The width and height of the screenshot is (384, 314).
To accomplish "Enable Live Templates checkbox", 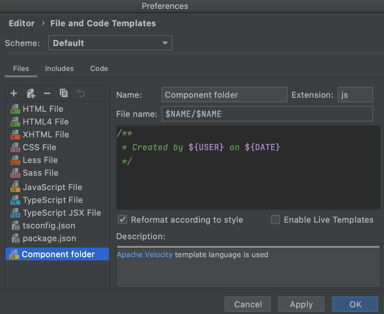I will [x=276, y=220].
